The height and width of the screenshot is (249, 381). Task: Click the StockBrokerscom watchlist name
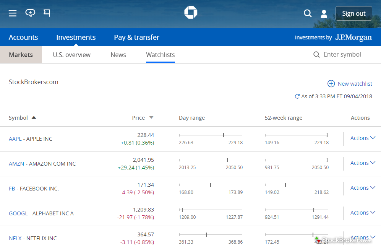point(34,82)
